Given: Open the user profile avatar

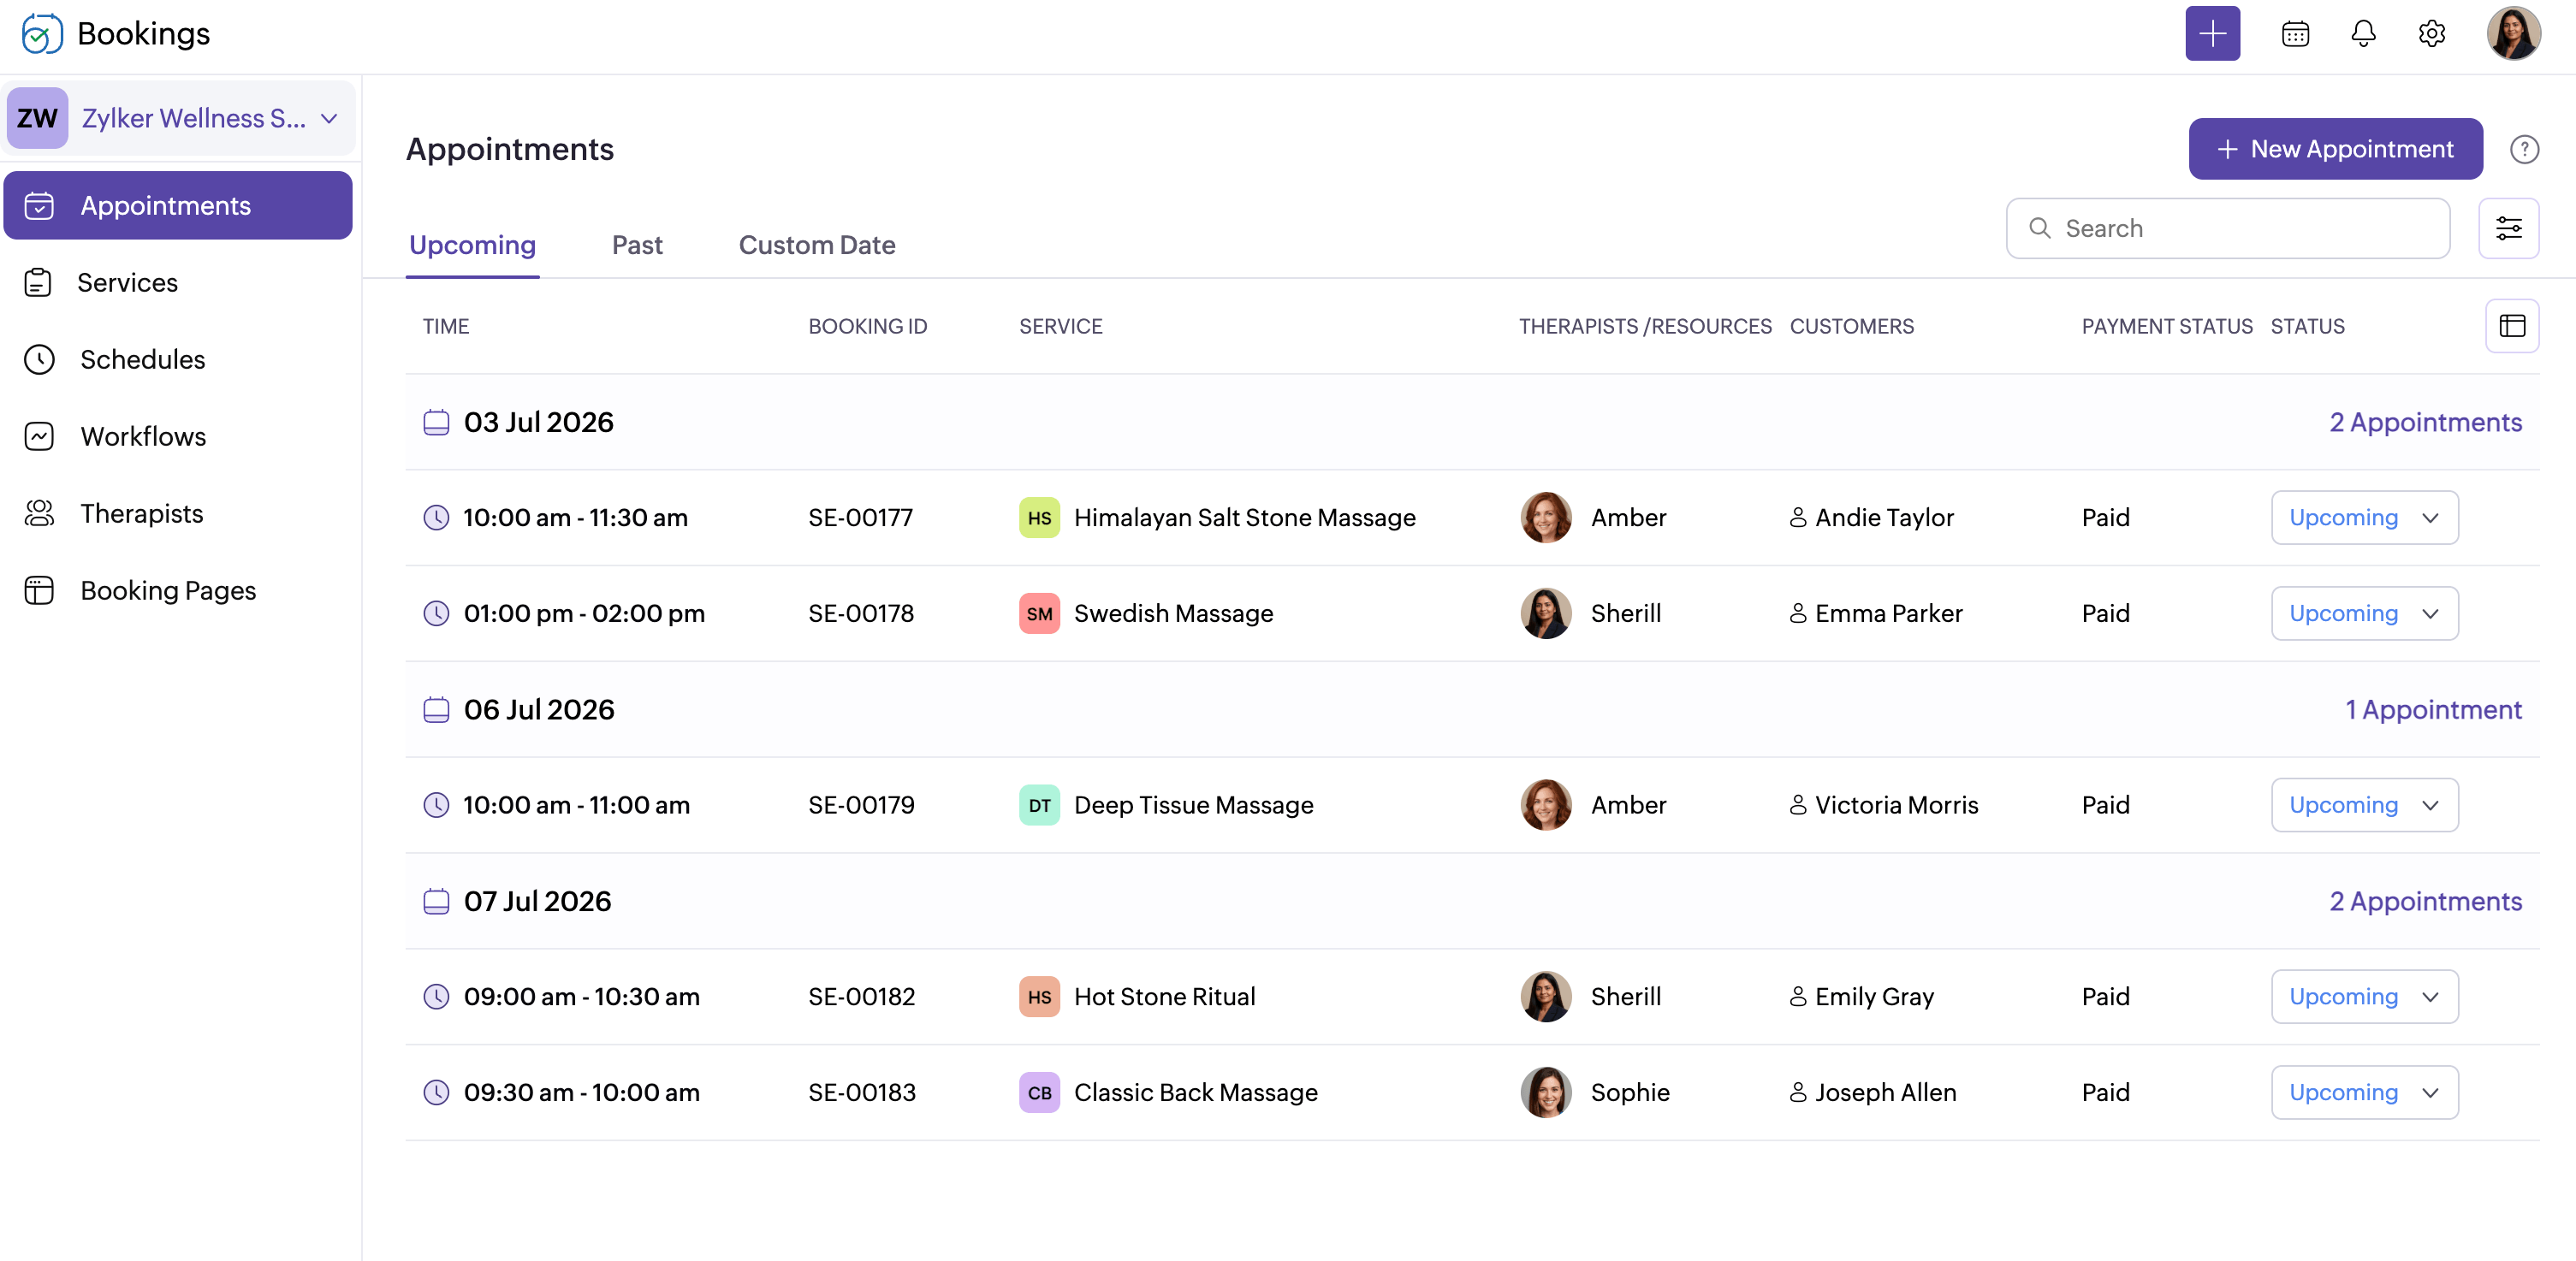Looking at the screenshot, I should coord(2513,34).
